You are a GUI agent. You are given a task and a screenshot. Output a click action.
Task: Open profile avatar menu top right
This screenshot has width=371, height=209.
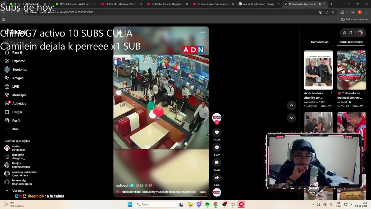point(360,33)
